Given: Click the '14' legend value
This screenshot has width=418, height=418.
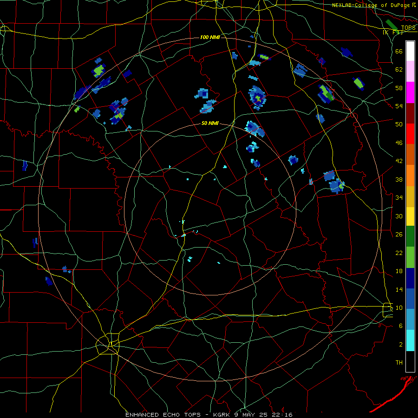Looking at the screenshot, I should click(x=399, y=289).
